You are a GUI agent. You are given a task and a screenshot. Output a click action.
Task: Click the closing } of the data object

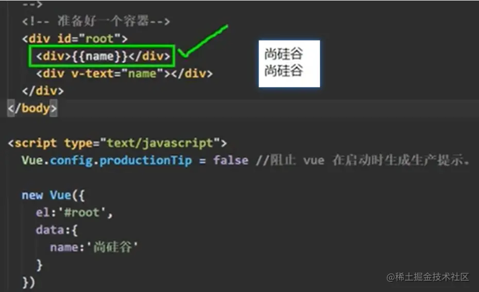39,265
